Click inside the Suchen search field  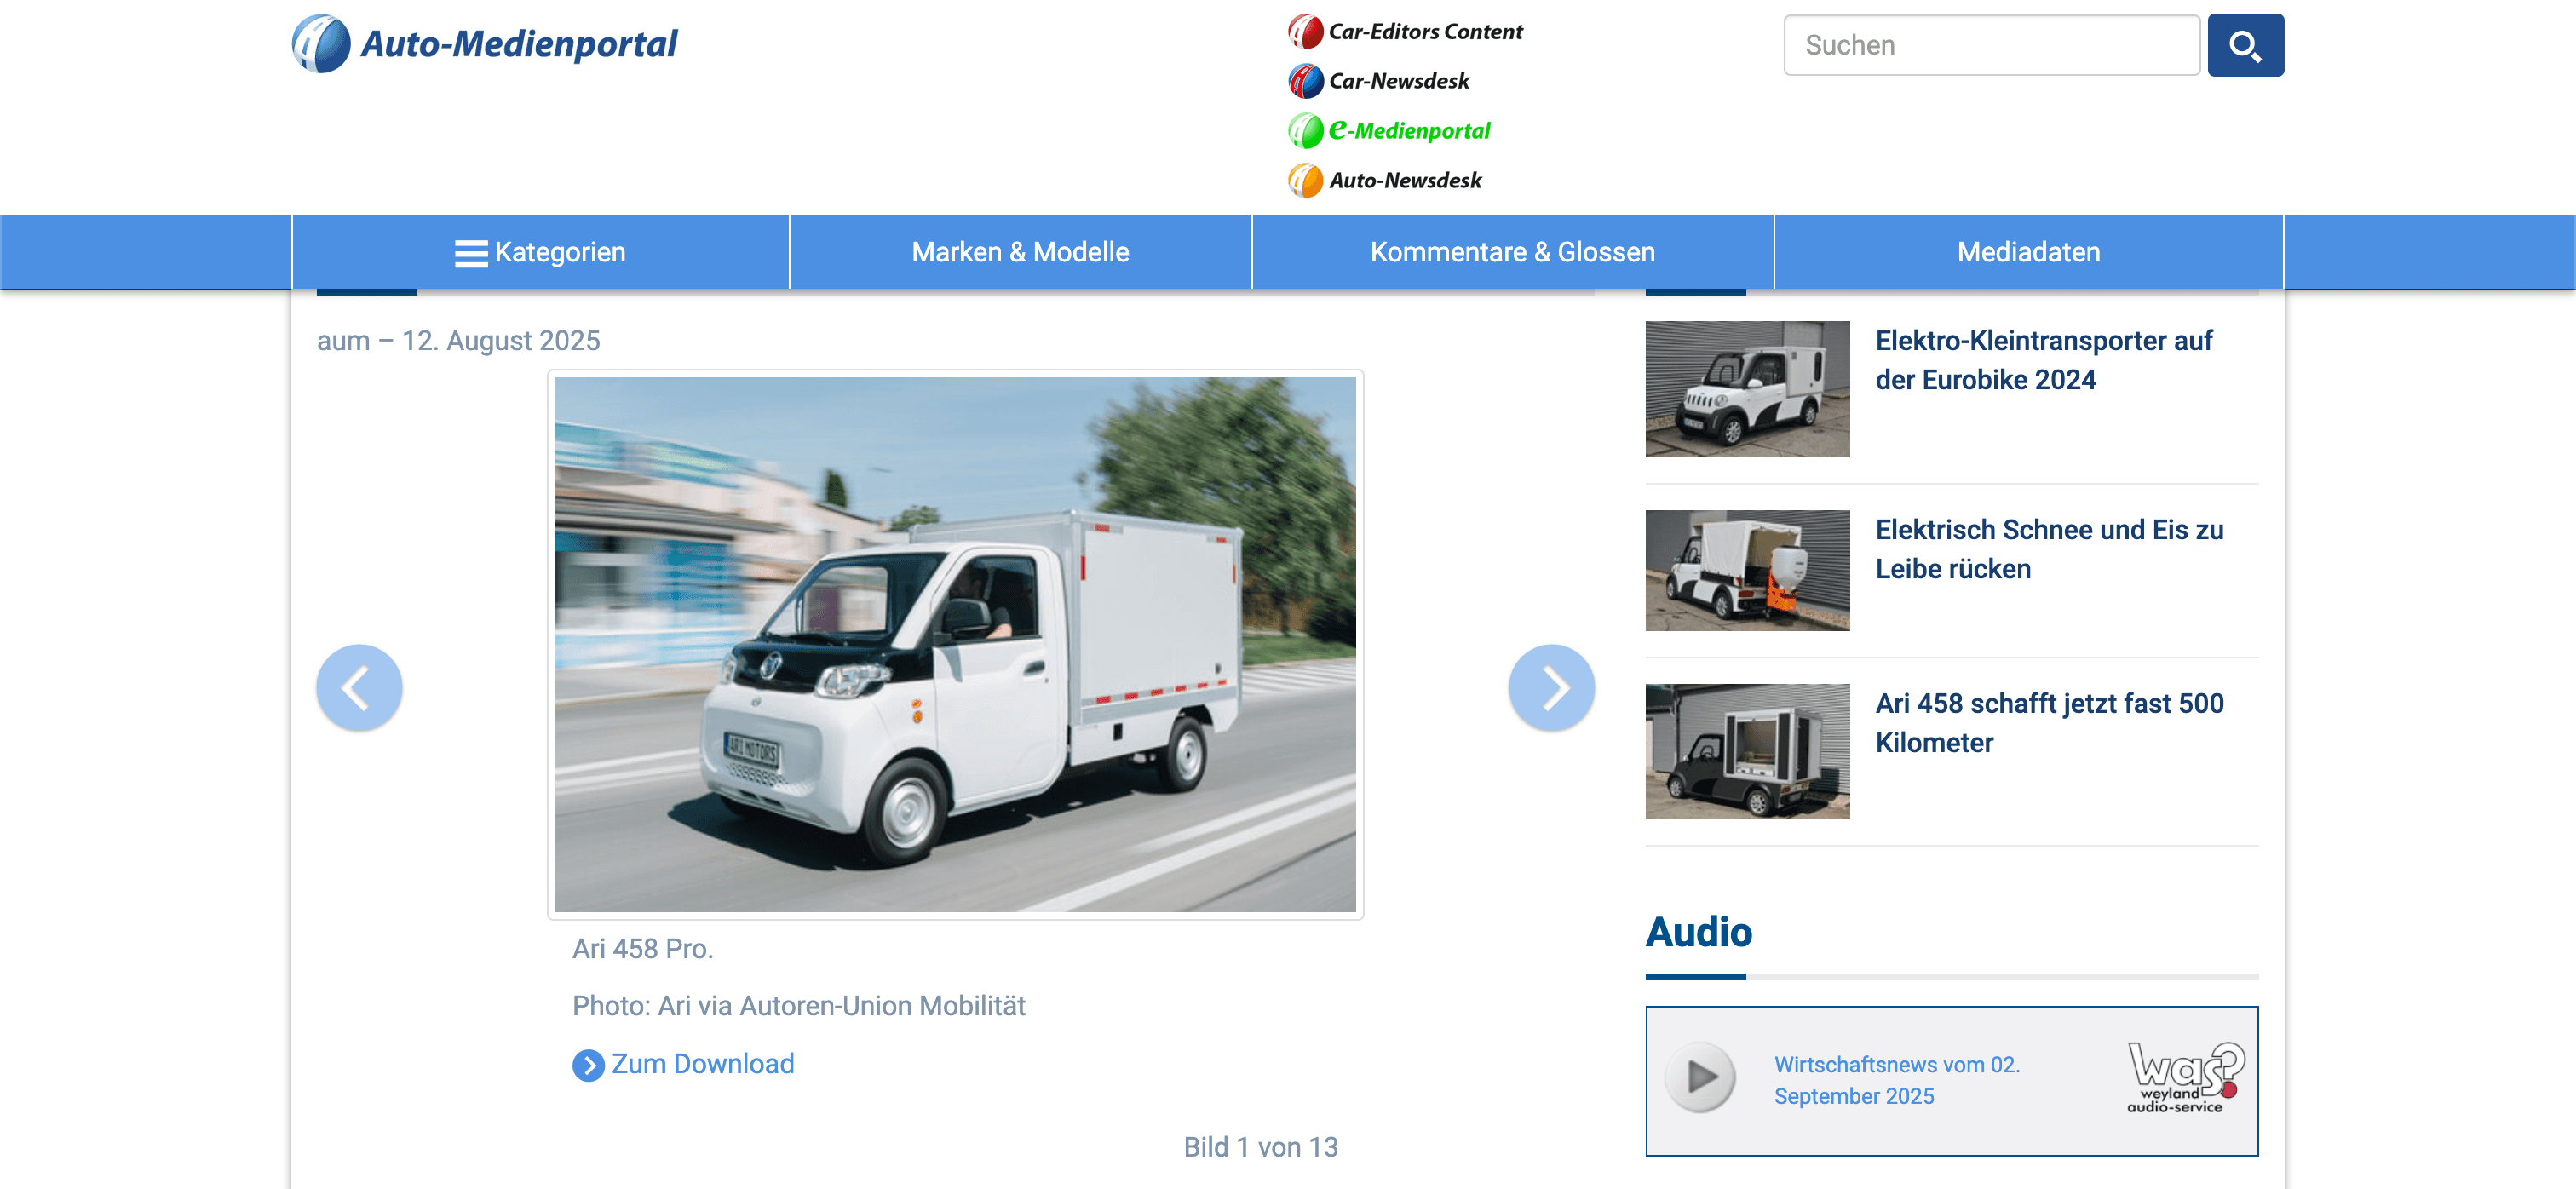pos(1990,44)
